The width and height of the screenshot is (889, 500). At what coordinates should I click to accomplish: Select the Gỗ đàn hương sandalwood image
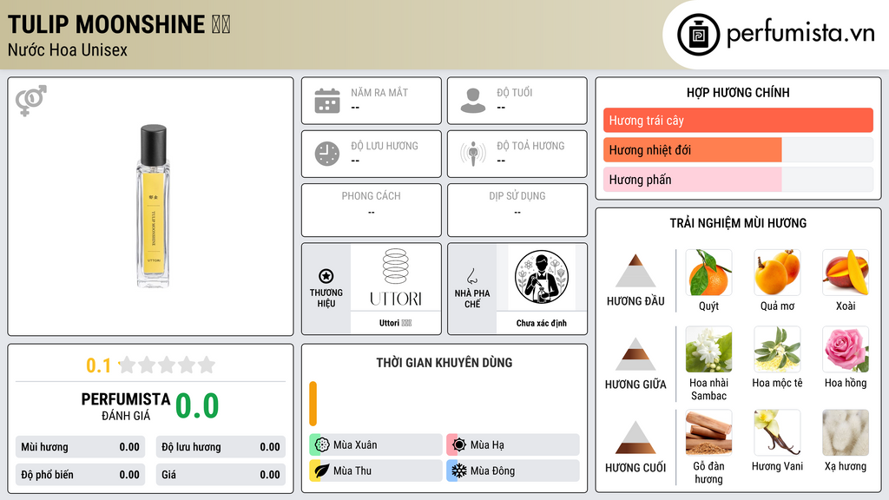pyautogui.click(x=708, y=432)
